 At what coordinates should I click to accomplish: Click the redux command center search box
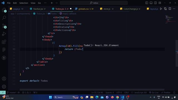click(94, 3)
